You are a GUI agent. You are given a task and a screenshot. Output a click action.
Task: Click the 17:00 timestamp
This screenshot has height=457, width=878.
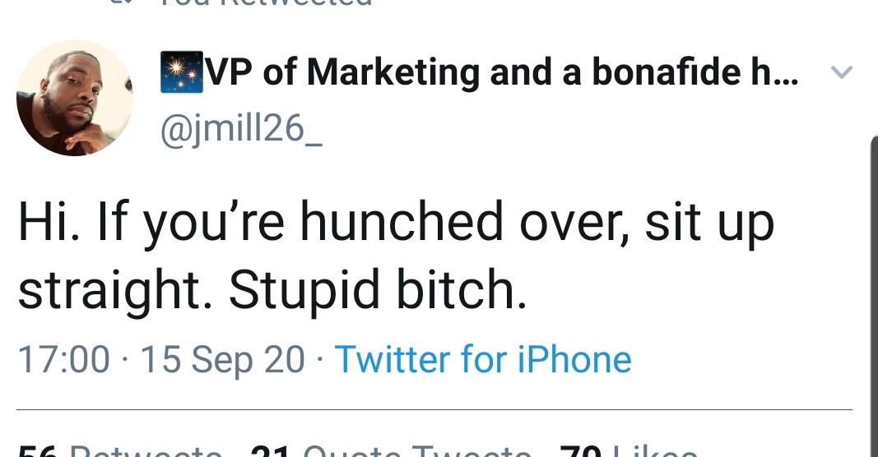(x=63, y=359)
